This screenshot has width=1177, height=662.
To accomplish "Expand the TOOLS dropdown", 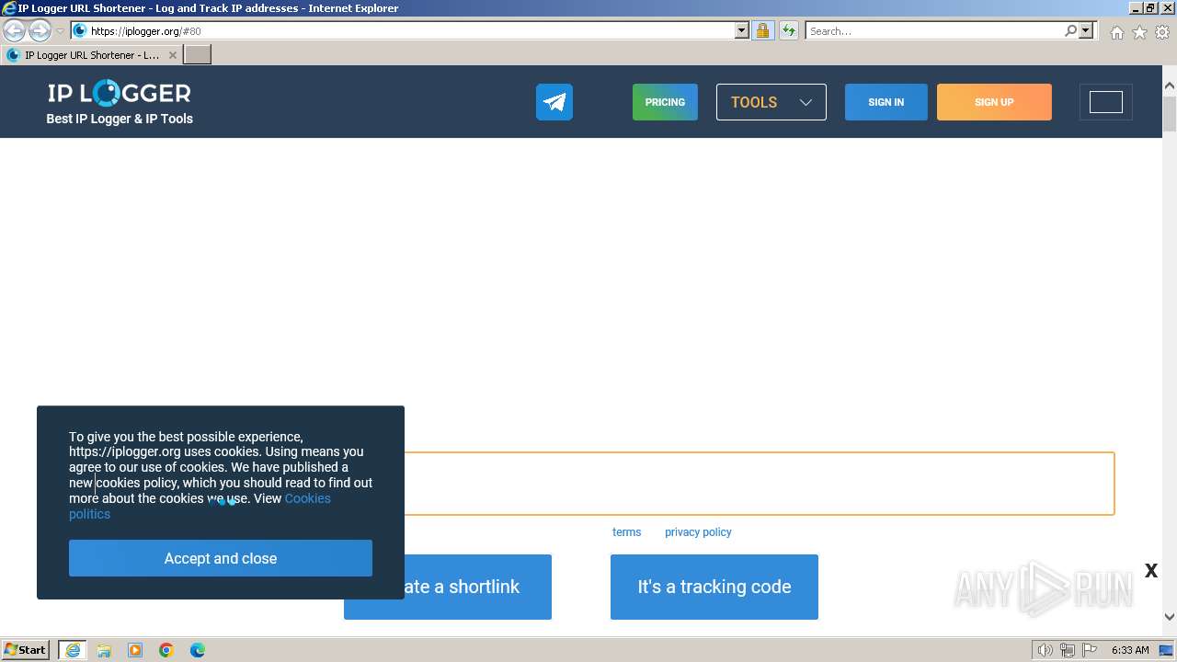I will 771,102.
